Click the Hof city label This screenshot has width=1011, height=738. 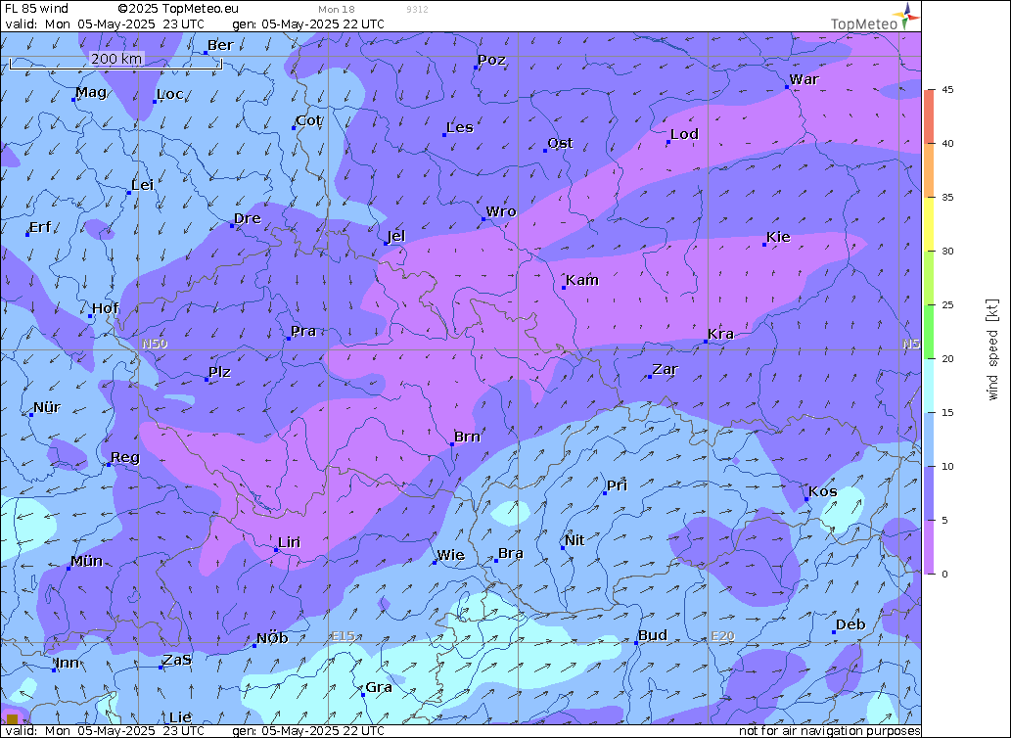[x=106, y=308]
